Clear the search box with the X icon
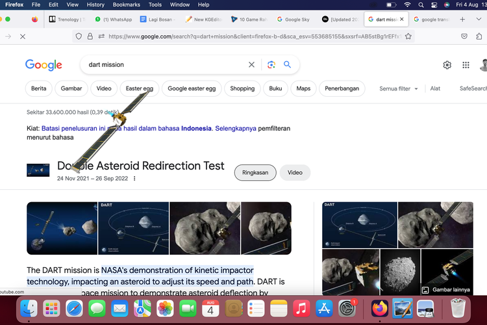 coord(252,65)
